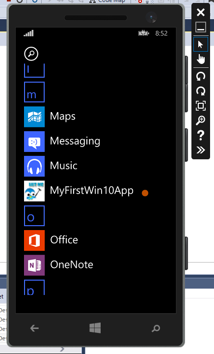Viewport: 214px width, 354px height.
Task: Tap the hardware Search button
Action: pyautogui.click(x=156, y=328)
